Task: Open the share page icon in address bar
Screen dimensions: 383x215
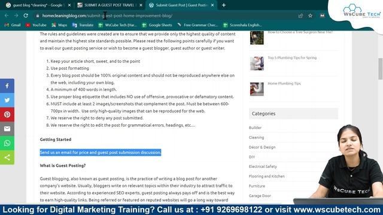Action: point(300,16)
